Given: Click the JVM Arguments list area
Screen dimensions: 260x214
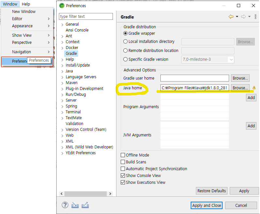Looking at the screenshot, I should [x=195, y=135].
